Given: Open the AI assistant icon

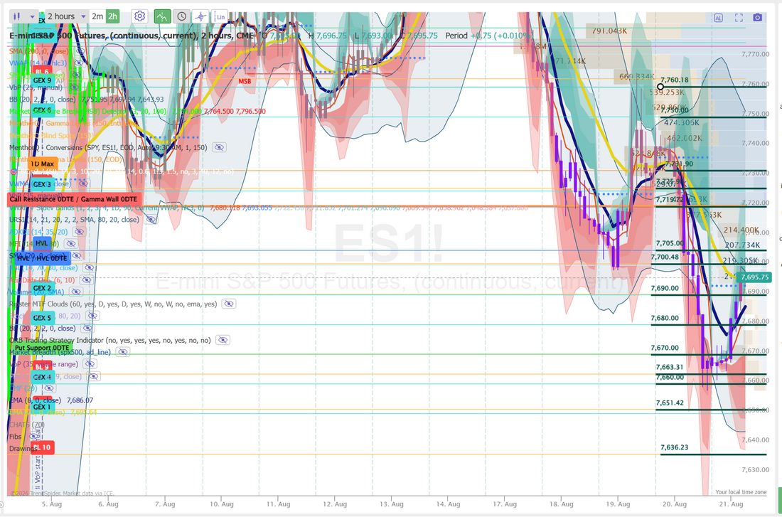Looking at the screenshot, I should pos(718,18).
